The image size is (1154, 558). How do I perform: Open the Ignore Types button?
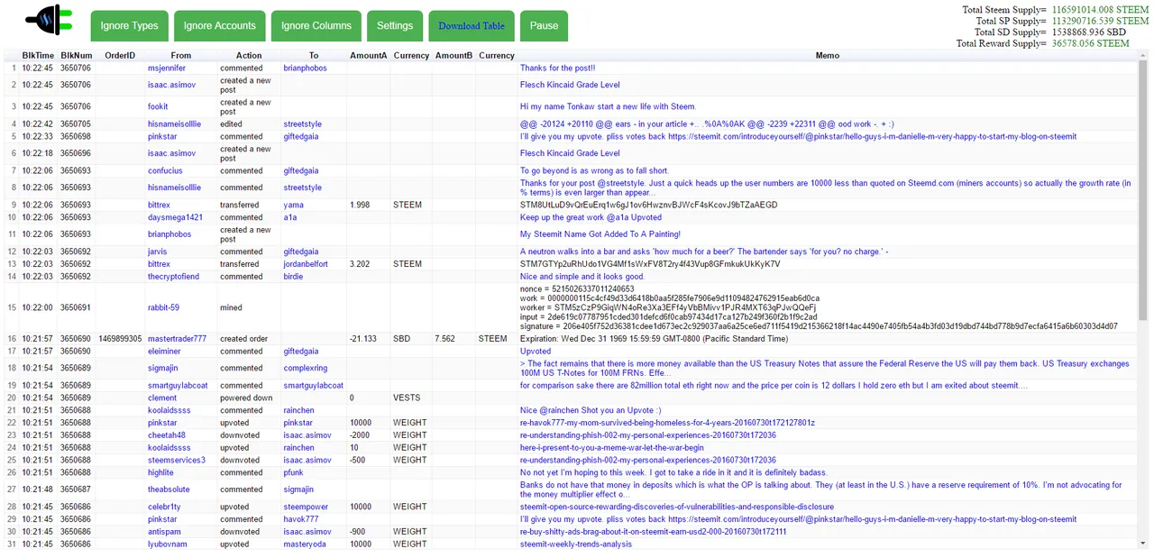click(129, 26)
